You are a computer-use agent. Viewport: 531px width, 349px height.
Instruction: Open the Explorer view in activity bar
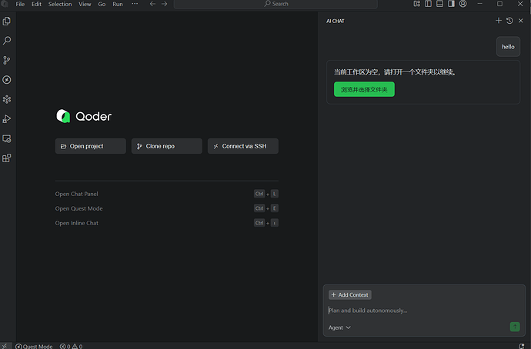click(7, 21)
